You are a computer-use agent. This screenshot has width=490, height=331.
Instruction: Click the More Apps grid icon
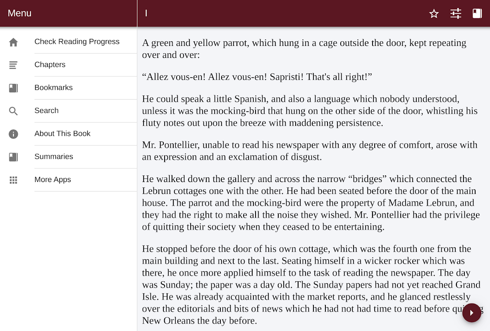(x=13, y=180)
